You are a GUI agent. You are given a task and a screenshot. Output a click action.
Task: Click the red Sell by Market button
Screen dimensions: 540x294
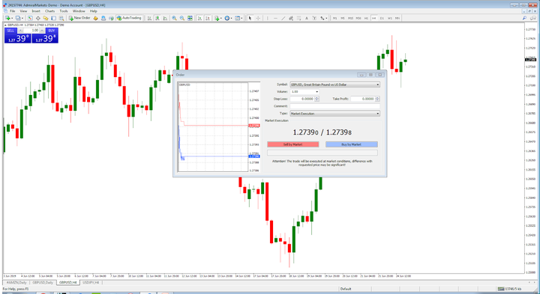tap(293, 144)
